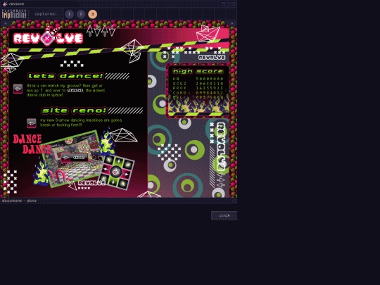Select the MEL high score row

tap(198, 97)
